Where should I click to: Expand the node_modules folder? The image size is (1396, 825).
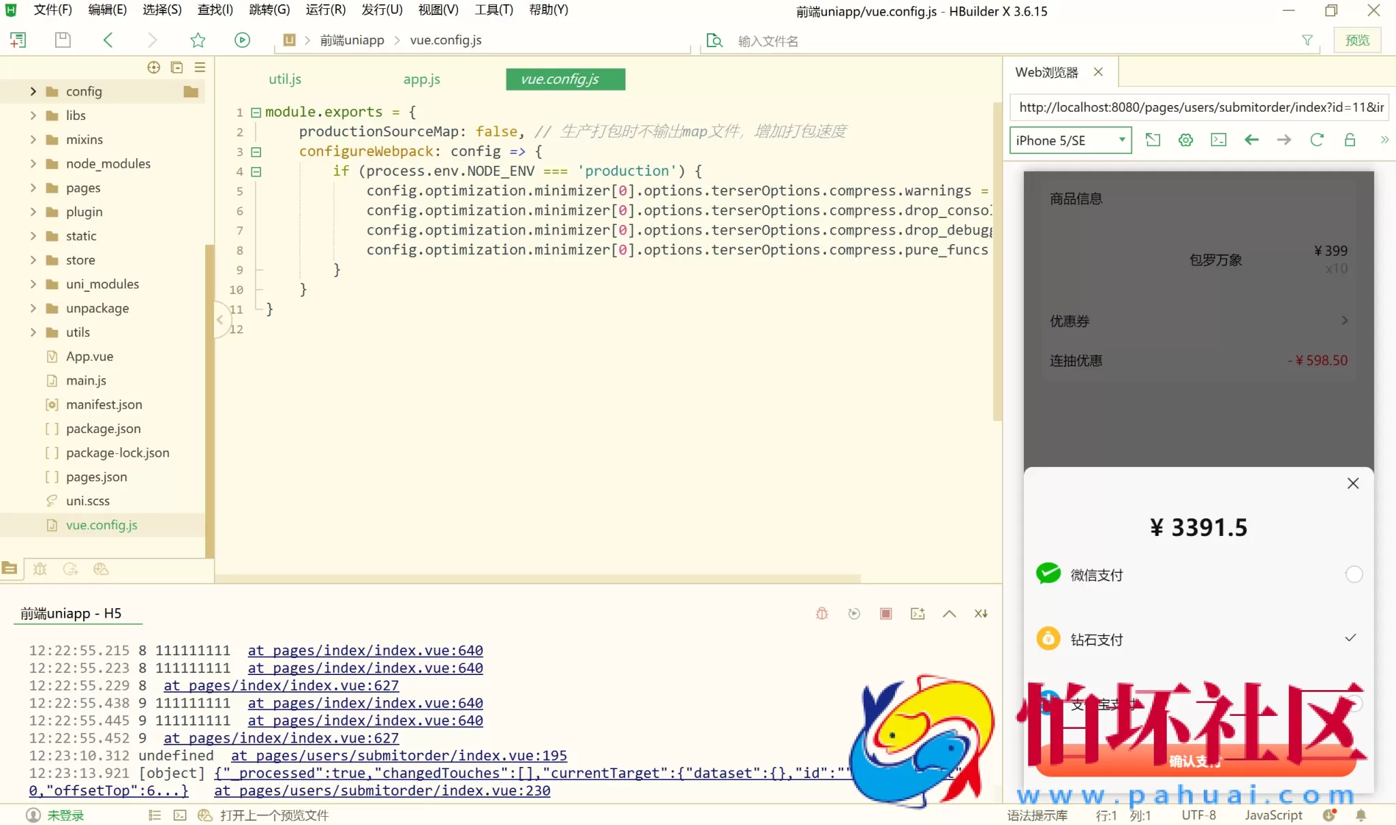coord(33,164)
